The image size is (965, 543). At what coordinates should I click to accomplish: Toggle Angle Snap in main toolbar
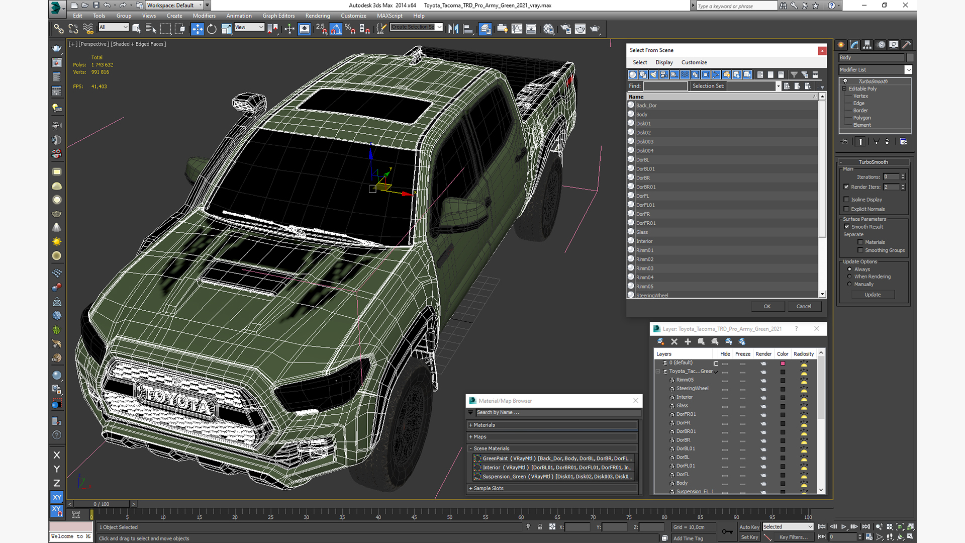pos(336,29)
